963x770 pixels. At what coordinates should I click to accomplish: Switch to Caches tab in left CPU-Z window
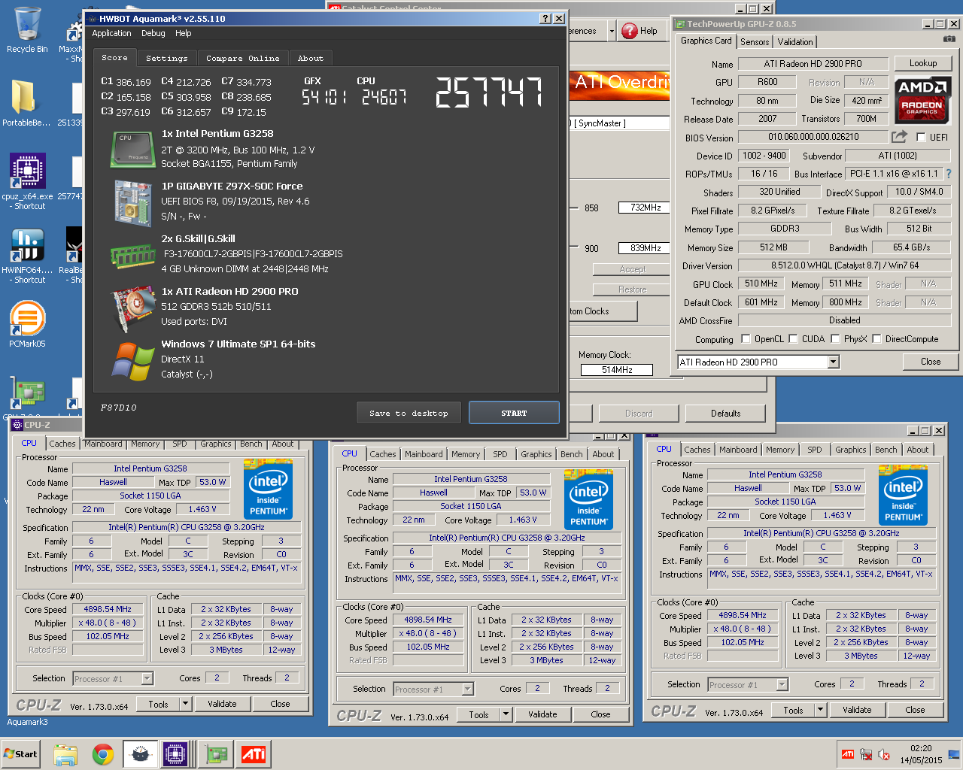click(x=62, y=444)
